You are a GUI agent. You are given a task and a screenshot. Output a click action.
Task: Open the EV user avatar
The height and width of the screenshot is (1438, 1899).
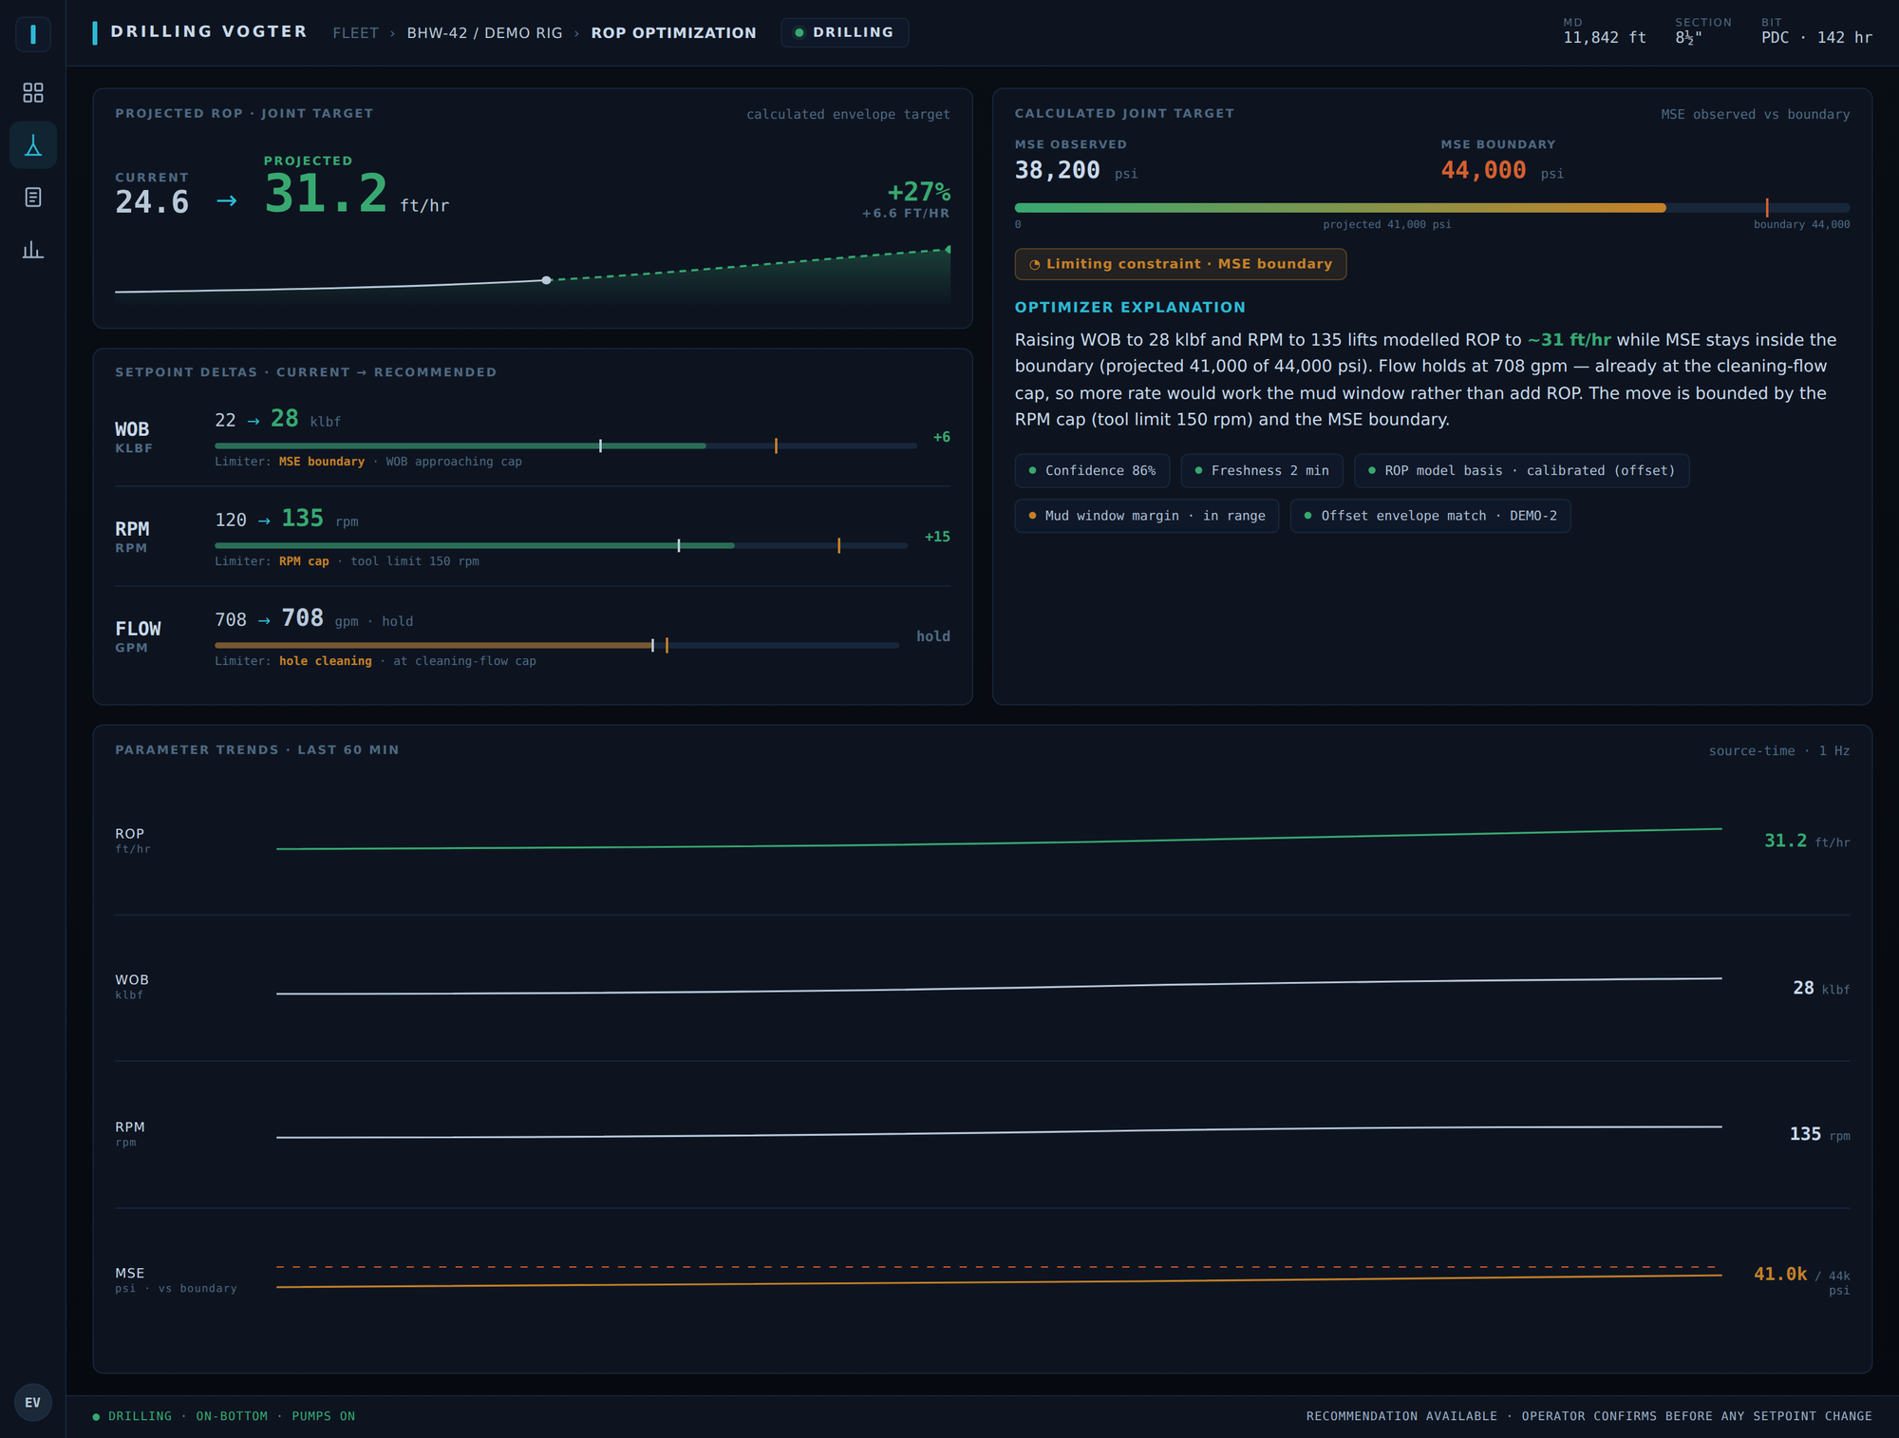tap(33, 1403)
